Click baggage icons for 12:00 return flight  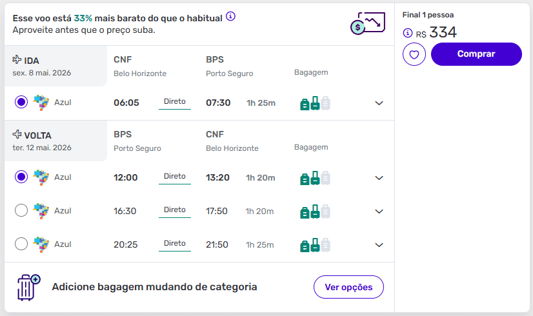[315, 178]
